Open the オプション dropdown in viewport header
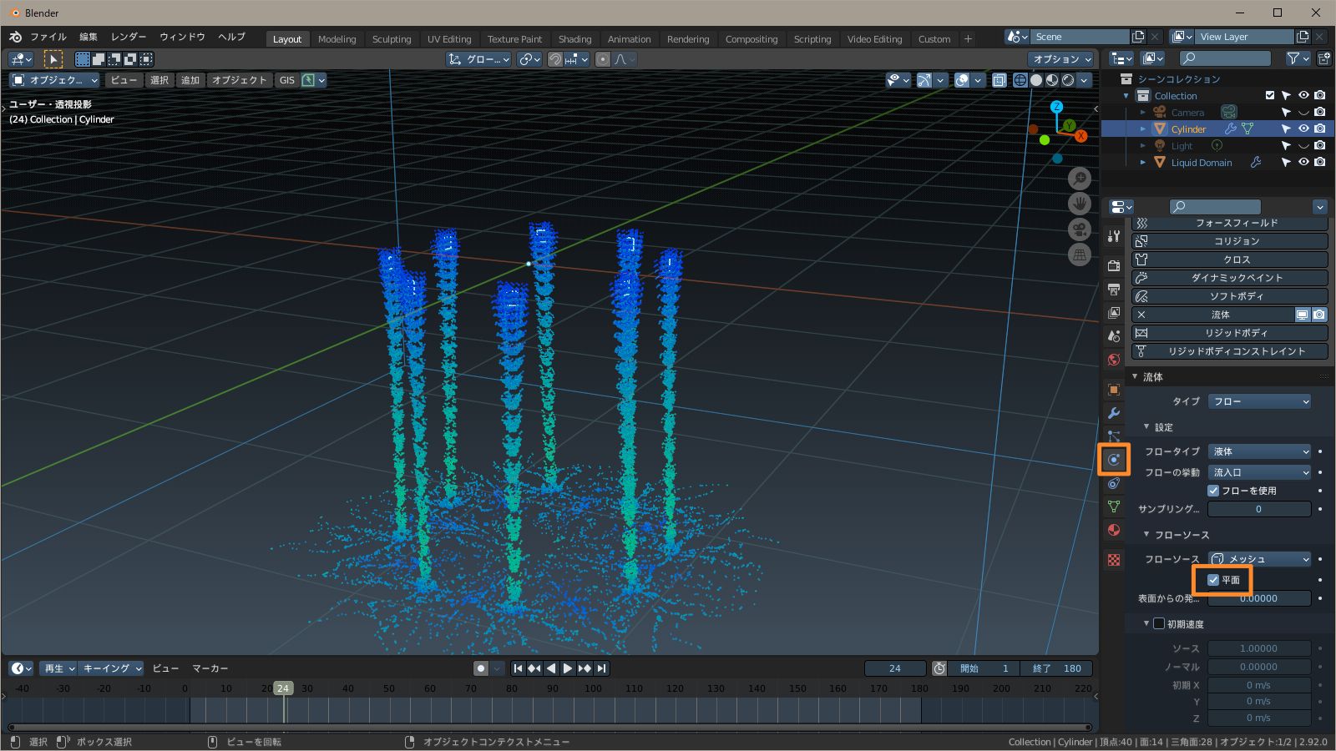The image size is (1336, 751). click(x=1061, y=59)
